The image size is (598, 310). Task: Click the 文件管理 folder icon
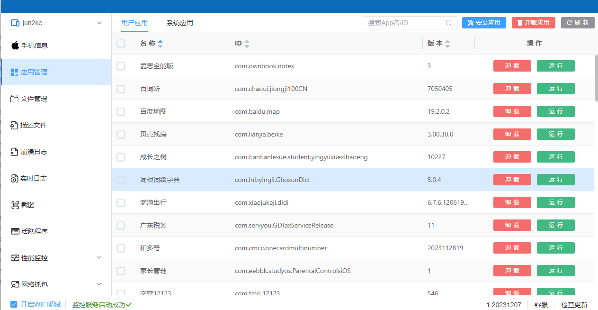coord(15,99)
